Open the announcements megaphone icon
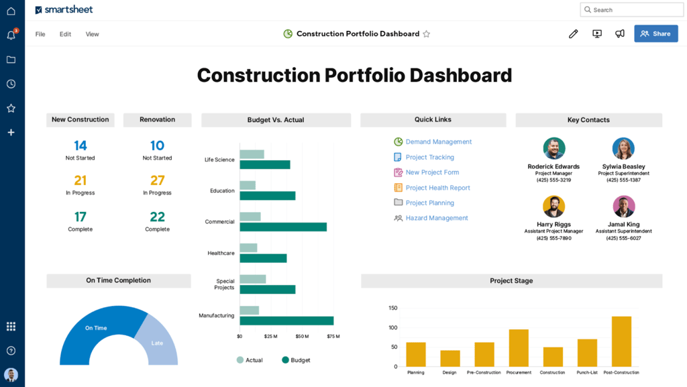This screenshot has height=387, width=687. 619,33
